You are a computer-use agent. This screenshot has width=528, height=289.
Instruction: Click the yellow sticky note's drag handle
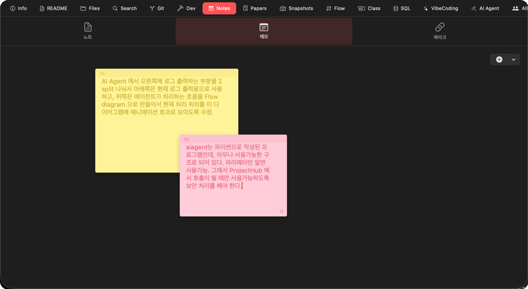(x=102, y=73)
